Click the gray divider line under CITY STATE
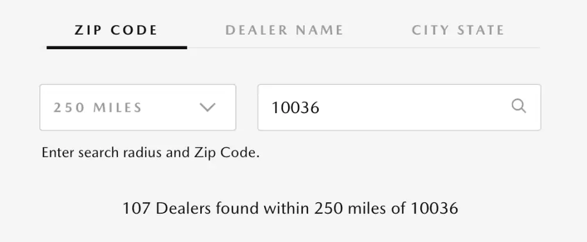Viewport: 587px width, 242px height. click(x=458, y=48)
